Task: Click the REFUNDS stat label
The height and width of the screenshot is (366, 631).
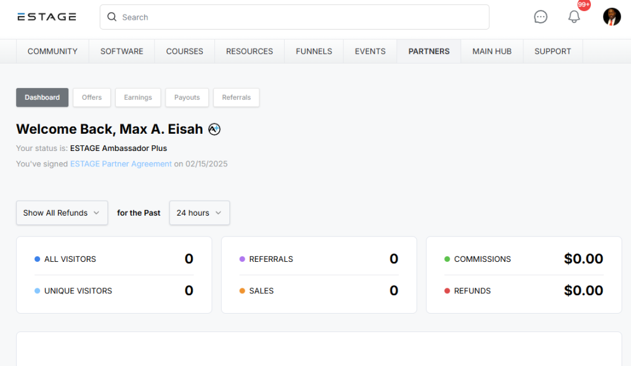Action: [472, 291]
